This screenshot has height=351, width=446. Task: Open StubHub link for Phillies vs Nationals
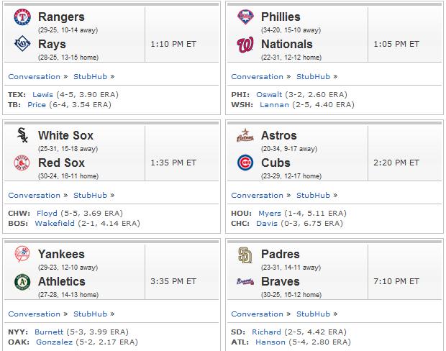(x=313, y=76)
